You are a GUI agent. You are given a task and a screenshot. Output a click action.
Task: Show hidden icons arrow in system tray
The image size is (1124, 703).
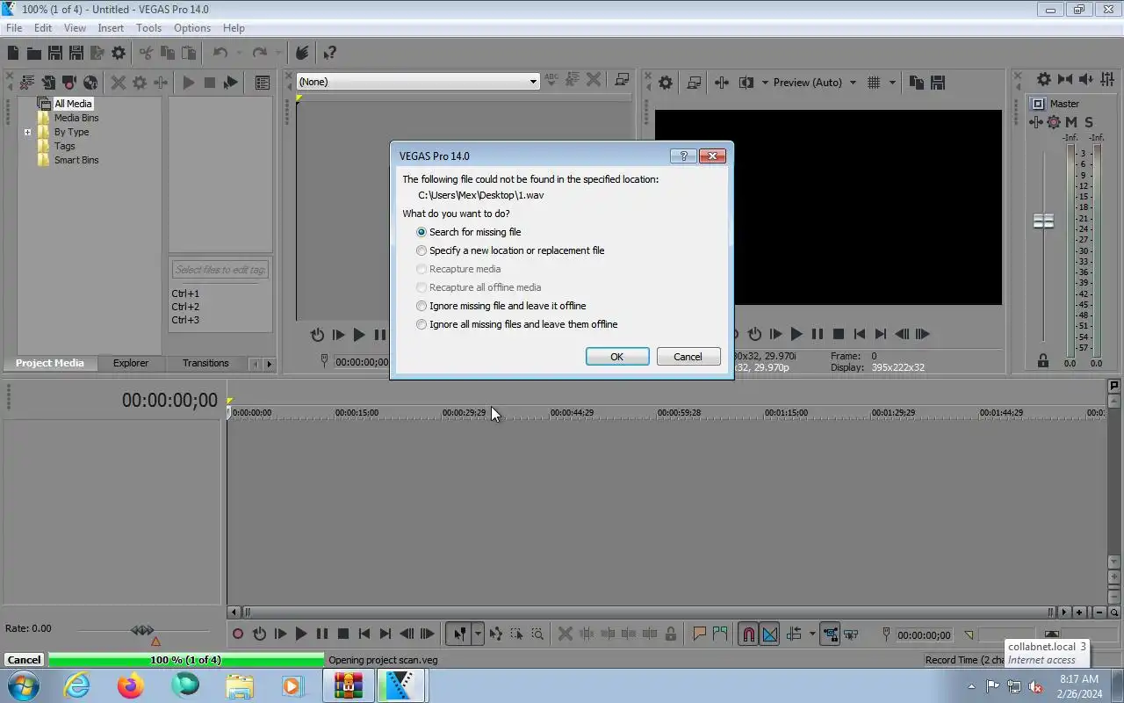[971, 687]
